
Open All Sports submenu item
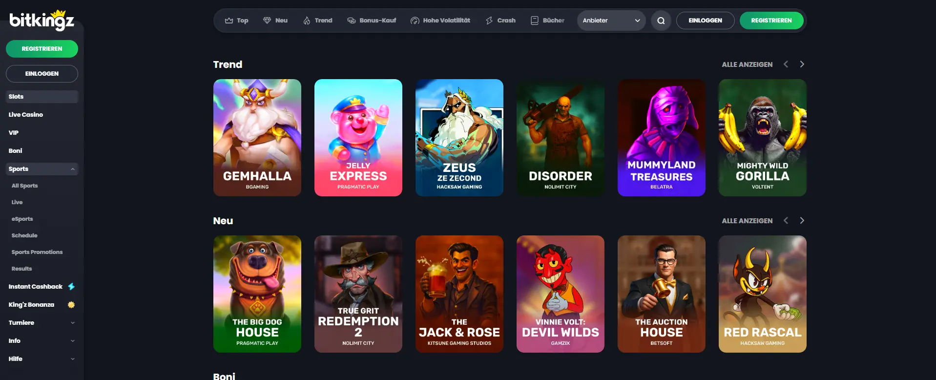pos(25,186)
